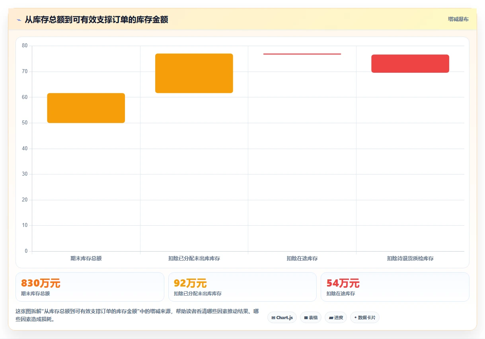Click the lightning icon beside the title
The height and width of the screenshot is (339, 485).
(x=19, y=19)
